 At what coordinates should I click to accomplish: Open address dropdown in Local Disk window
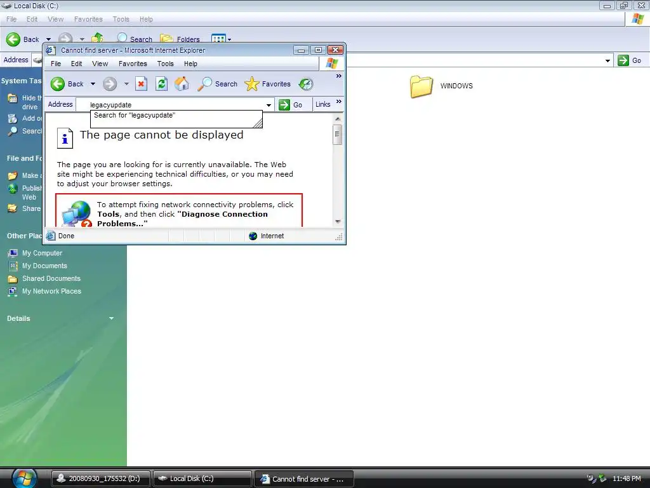tap(607, 60)
